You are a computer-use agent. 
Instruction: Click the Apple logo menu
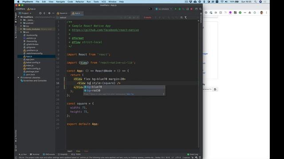click(x=18, y=2)
